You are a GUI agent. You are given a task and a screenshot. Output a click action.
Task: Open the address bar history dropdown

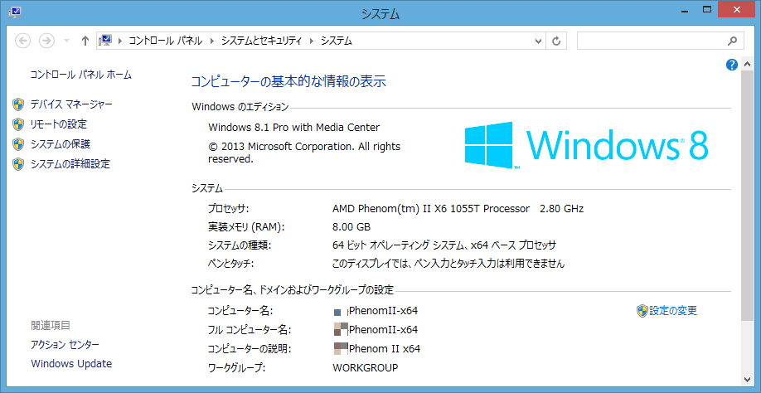point(538,41)
